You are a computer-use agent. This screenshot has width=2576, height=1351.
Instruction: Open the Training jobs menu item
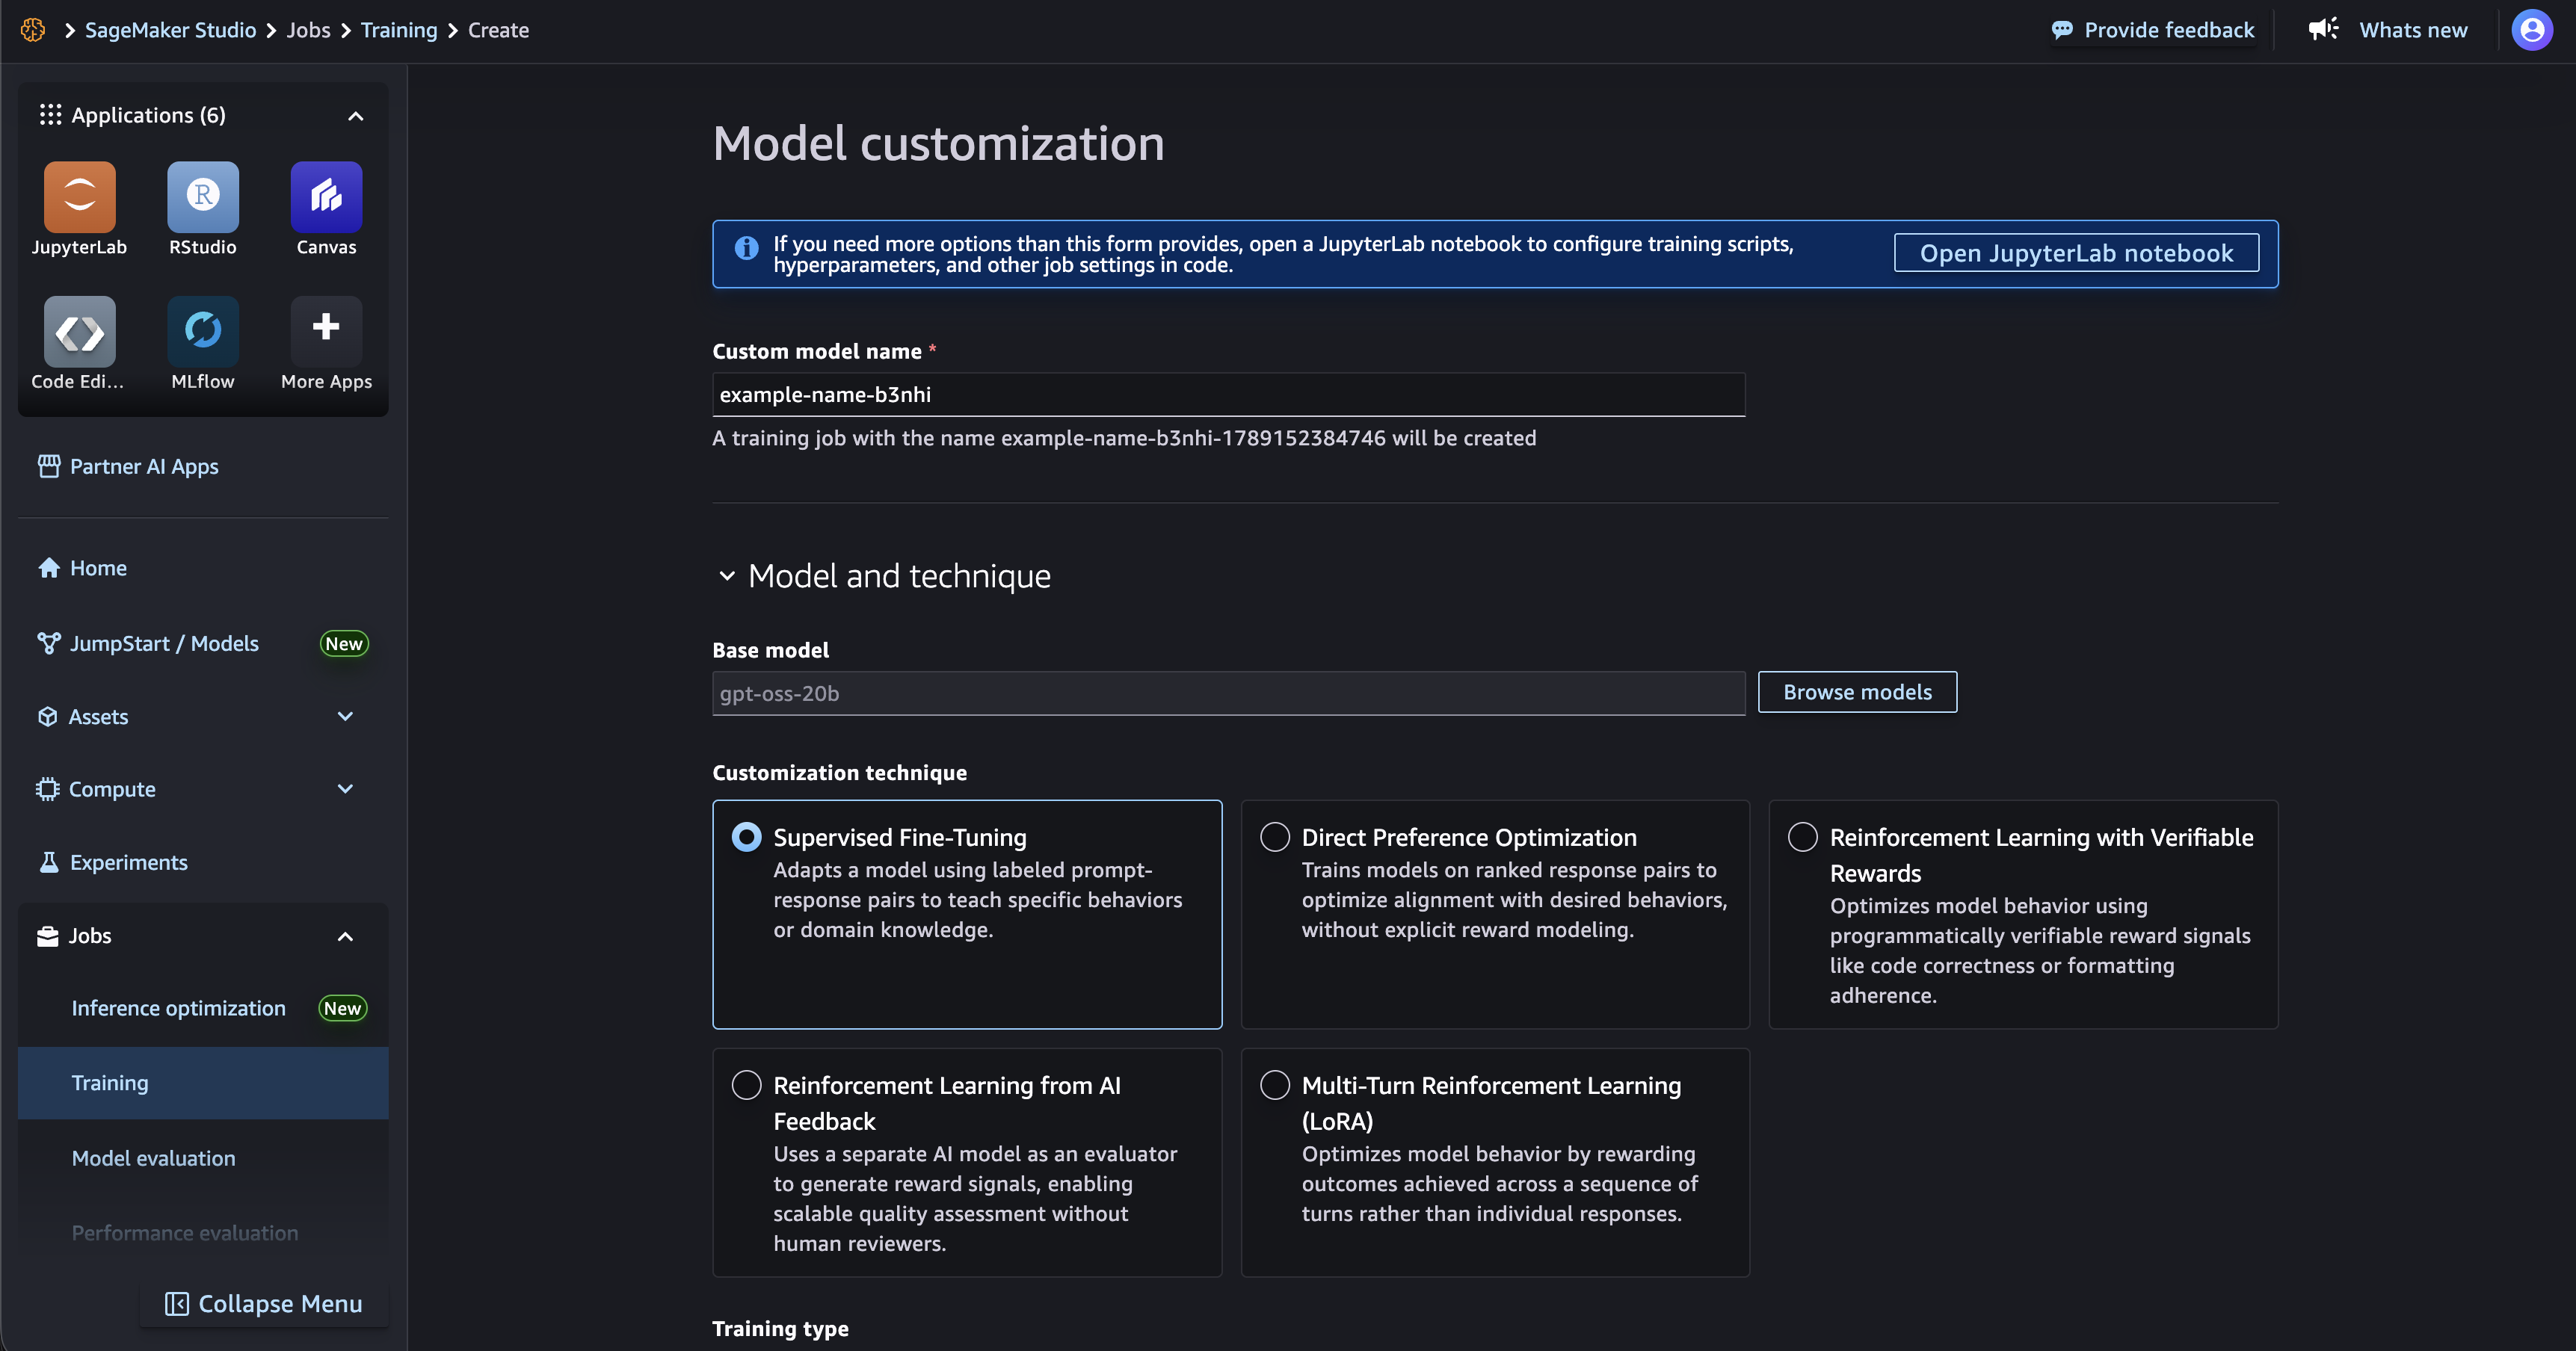pos(203,1083)
